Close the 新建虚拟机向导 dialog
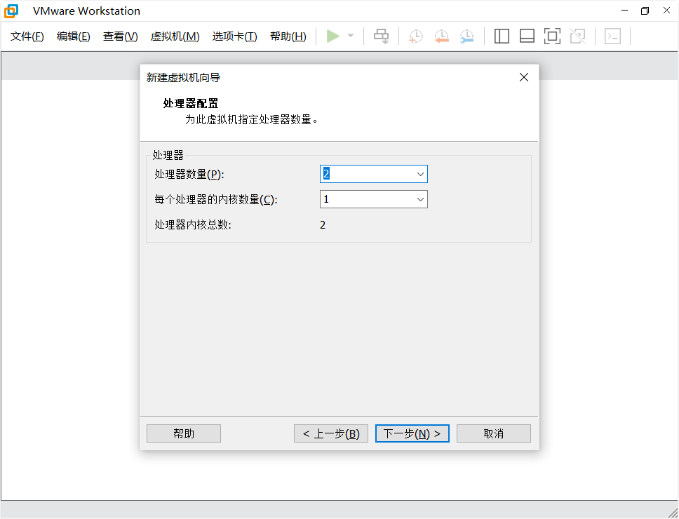Image resolution: width=679 pixels, height=519 pixels. [x=524, y=77]
